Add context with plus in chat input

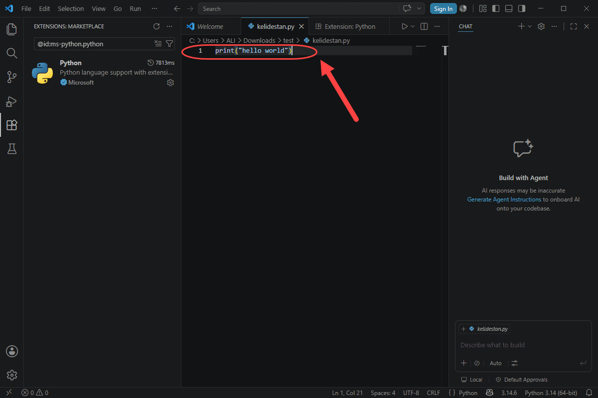pos(463,363)
